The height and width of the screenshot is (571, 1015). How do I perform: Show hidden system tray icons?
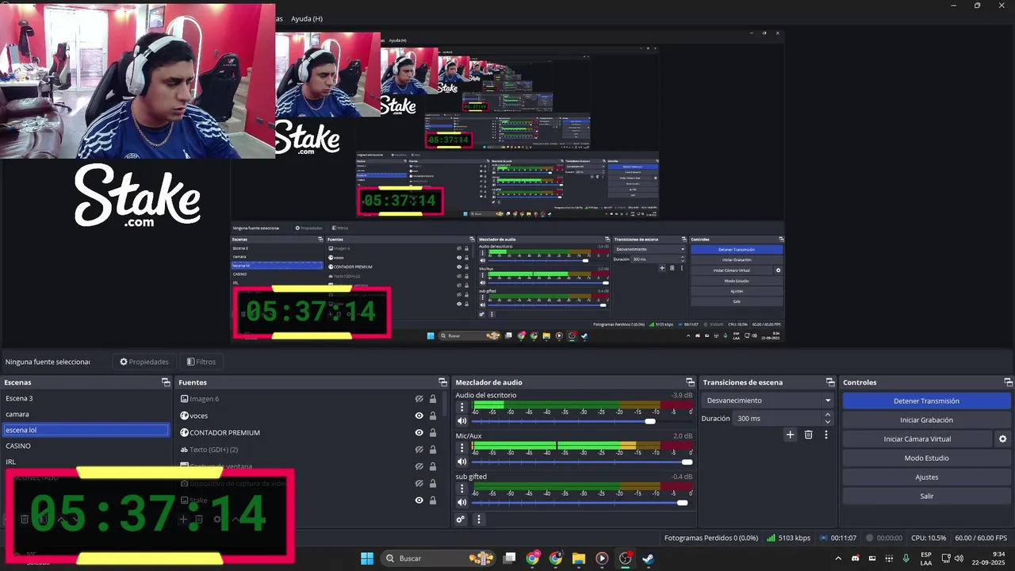(838, 558)
